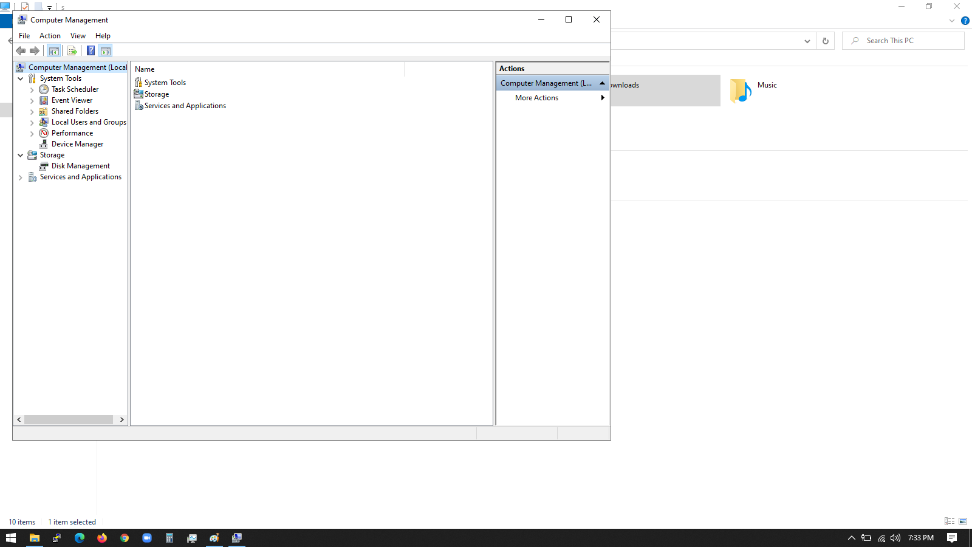Select Shared Folders under System Tools
Image resolution: width=972 pixels, height=547 pixels.
[75, 111]
